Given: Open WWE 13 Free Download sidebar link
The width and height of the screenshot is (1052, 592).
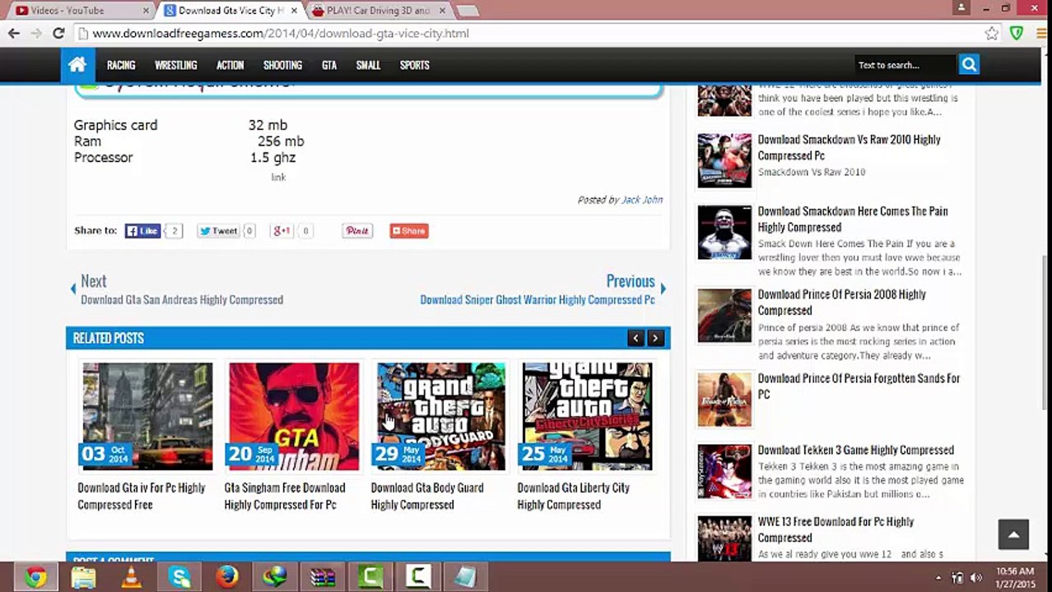Looking at the screenshot, I should (836, 530).
